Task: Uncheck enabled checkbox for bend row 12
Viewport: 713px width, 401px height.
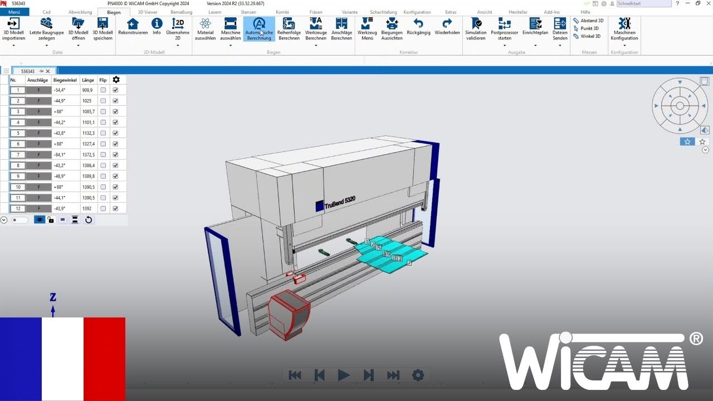Action: (116, 209)
